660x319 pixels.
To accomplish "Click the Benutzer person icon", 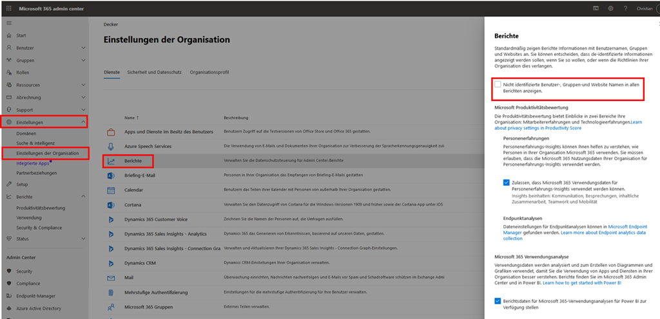I will click(x=9, y=48).
